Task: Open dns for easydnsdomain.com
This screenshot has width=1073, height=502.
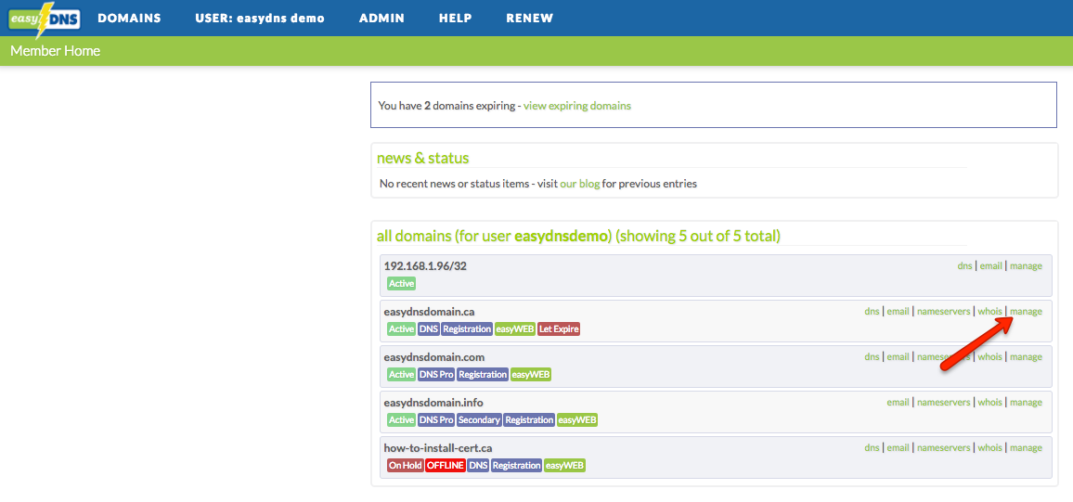Action: 872,357
